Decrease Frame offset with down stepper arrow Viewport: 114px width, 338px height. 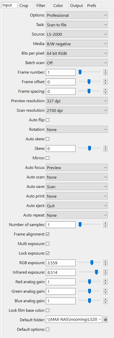coord(106,83)
